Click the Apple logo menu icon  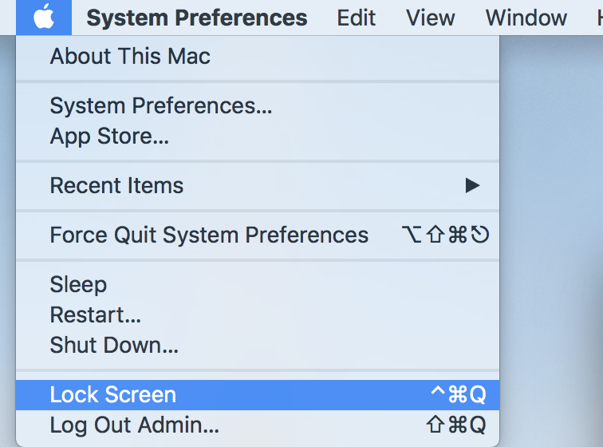coord(43,18)
